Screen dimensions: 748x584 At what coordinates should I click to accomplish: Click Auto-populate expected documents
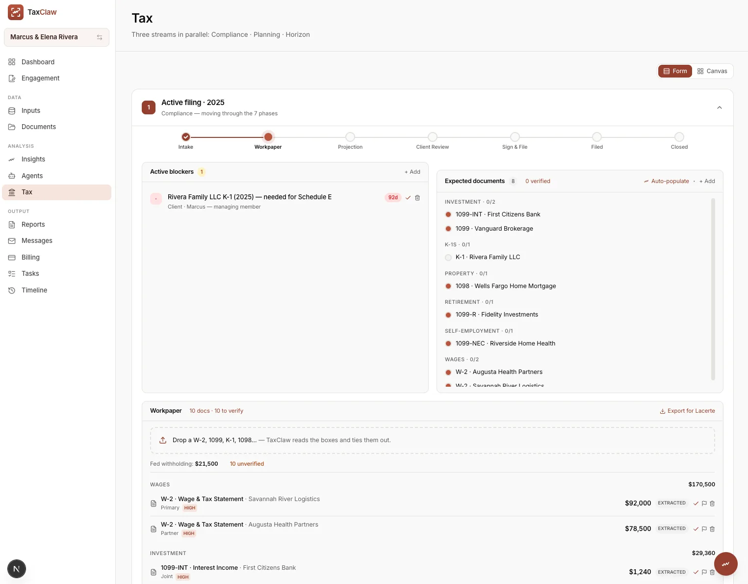pyautogui.click(x=666, y=181)
